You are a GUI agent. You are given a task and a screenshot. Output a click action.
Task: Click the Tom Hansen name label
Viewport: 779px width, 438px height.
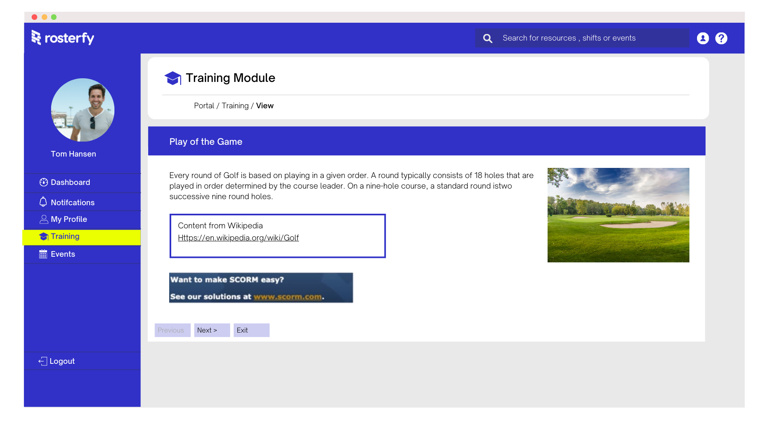(x=73, y=154)
